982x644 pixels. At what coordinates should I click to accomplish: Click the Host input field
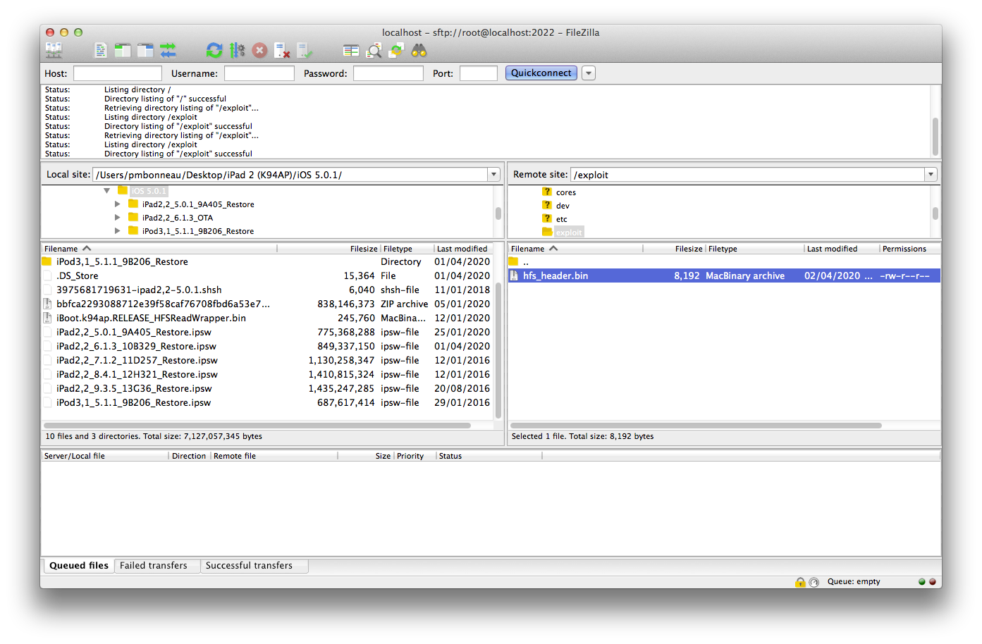pyautogui.click(x=118, y=73)
